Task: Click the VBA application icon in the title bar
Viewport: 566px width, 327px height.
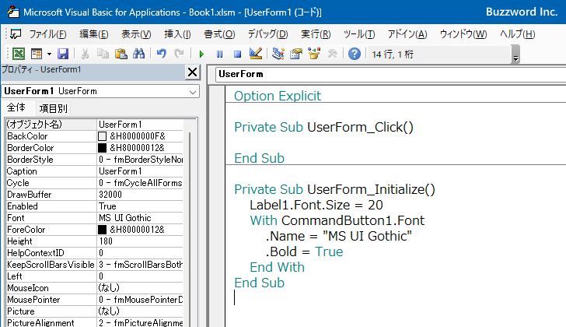Action: 13,12
